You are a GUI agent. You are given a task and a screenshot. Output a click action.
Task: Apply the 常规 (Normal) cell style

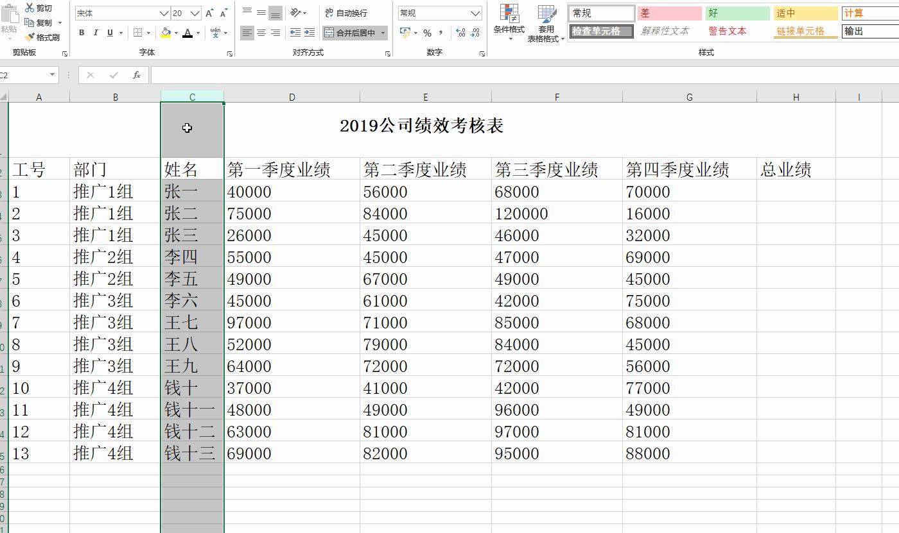coord(601,13)
